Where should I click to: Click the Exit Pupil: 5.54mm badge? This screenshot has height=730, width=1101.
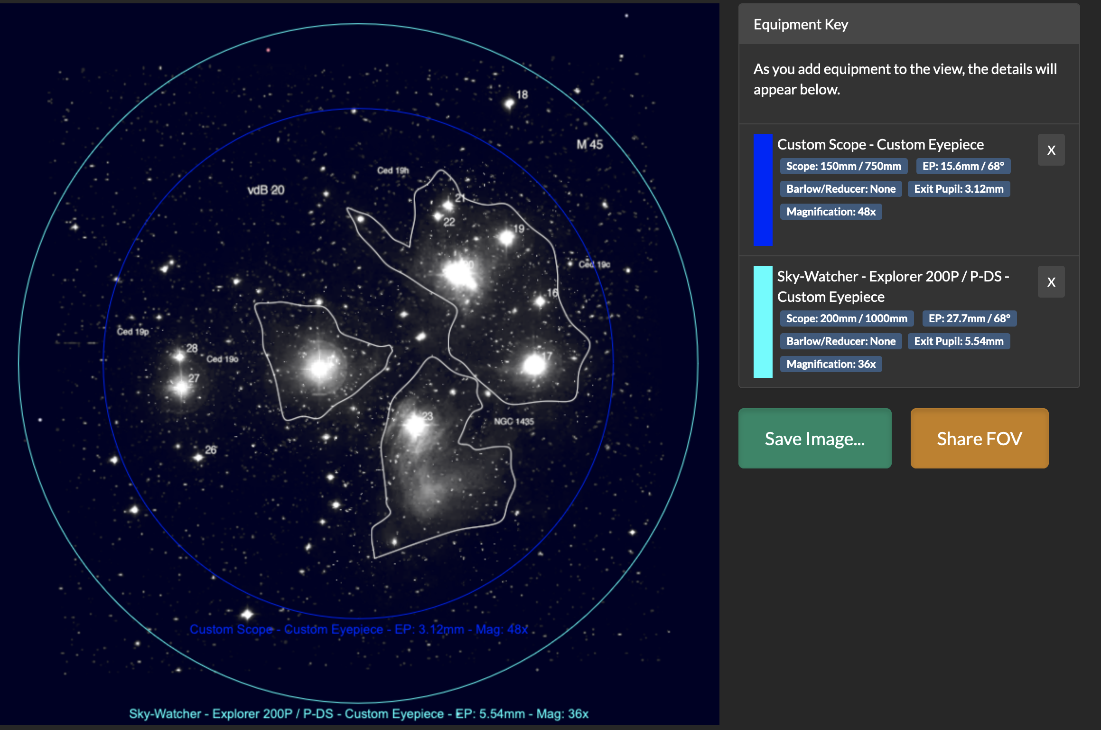click(x=959, y=341)
